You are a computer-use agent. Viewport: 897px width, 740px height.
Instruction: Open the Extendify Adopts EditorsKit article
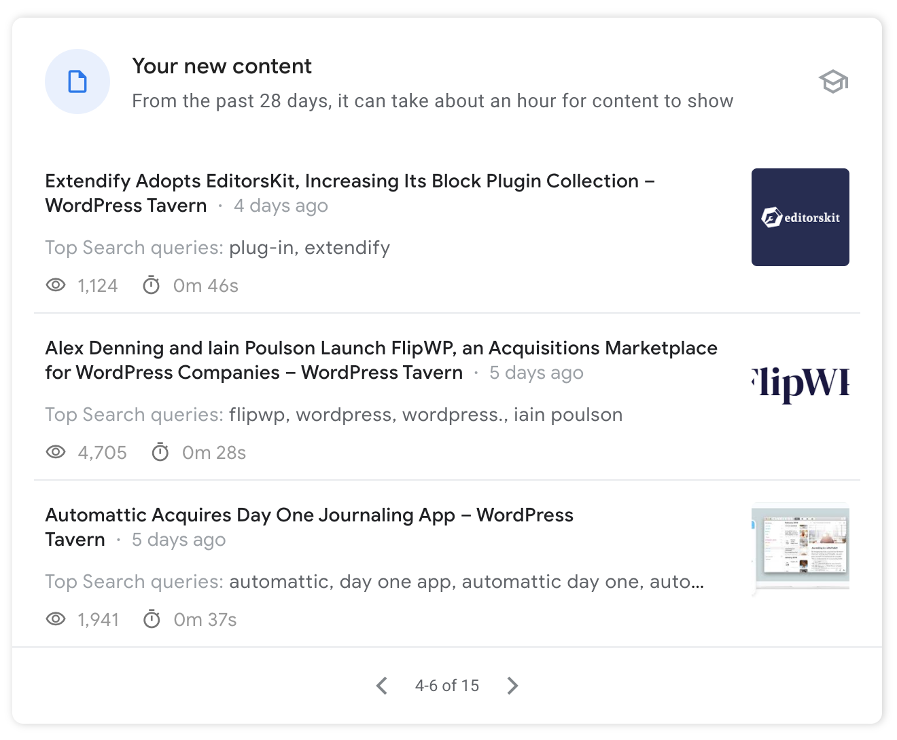click(349, 181)
